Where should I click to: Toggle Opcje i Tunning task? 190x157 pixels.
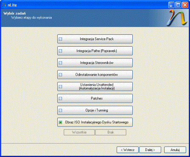coord(95,110)
